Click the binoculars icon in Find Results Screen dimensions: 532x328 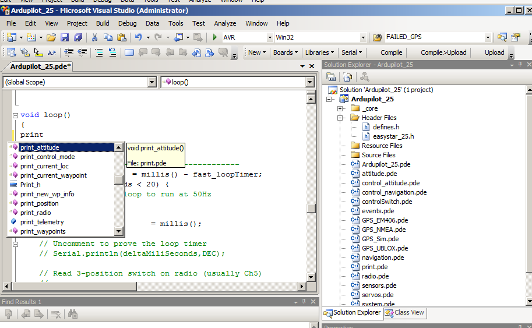(x=73, y=315)
